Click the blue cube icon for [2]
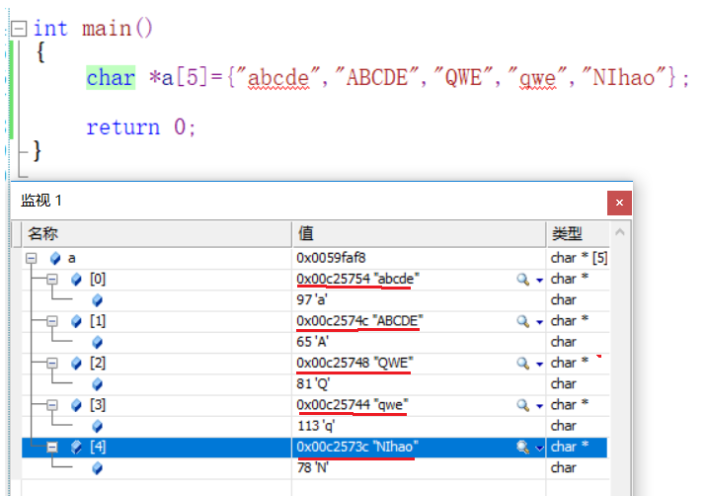Image resolution: width=707 pixels, height=496 pixels. click(x=77, y=364)
